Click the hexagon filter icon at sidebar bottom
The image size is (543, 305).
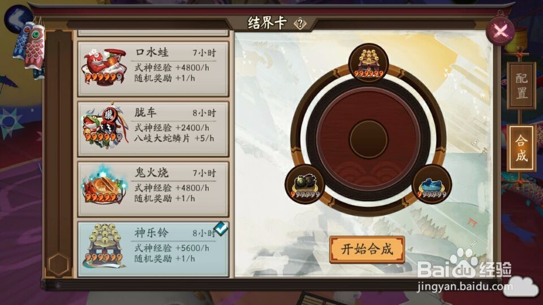coord(58,264)
